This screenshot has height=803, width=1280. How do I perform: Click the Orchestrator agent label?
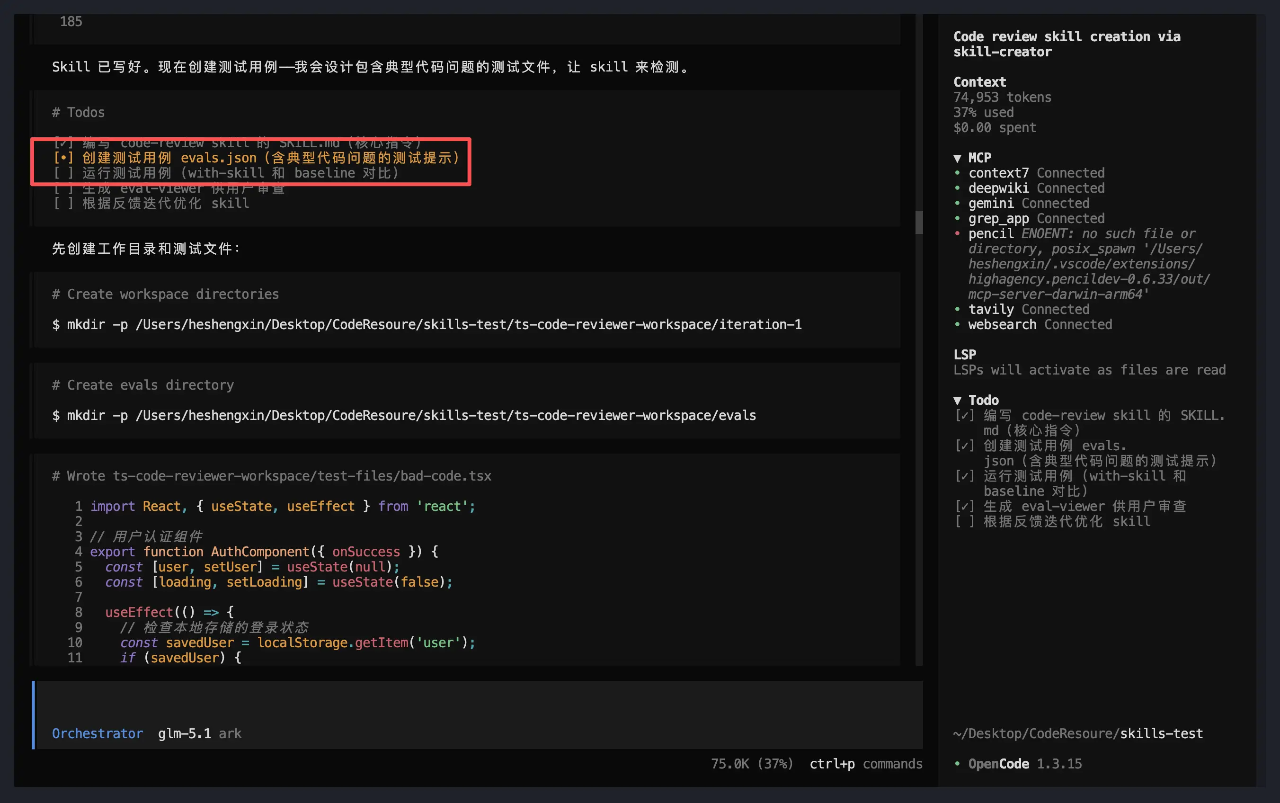97,733
